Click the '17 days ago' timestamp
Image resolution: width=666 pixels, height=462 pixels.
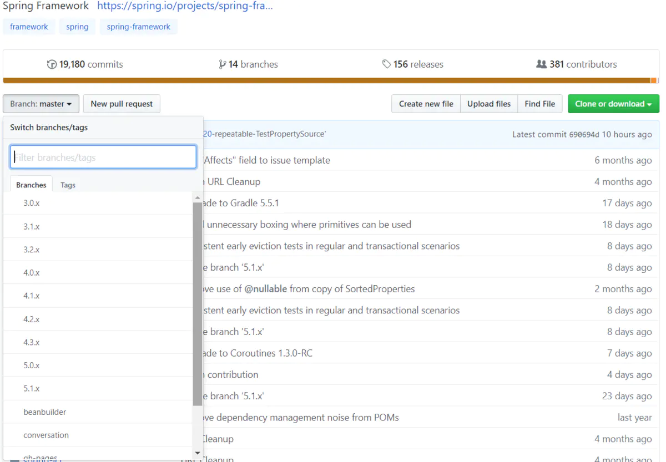[x=627, y=203]
